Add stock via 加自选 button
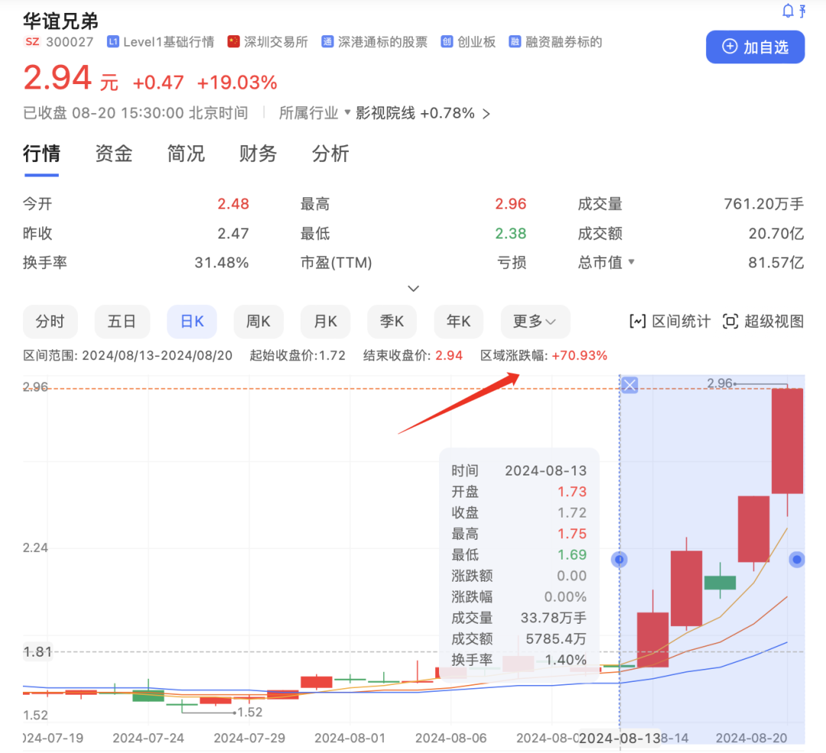 (755, 47)
